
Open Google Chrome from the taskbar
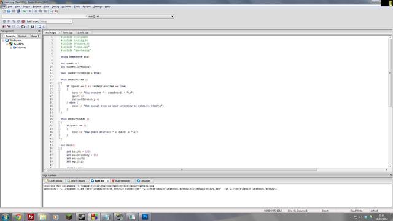pyautogui.click(x=18, y=217)
